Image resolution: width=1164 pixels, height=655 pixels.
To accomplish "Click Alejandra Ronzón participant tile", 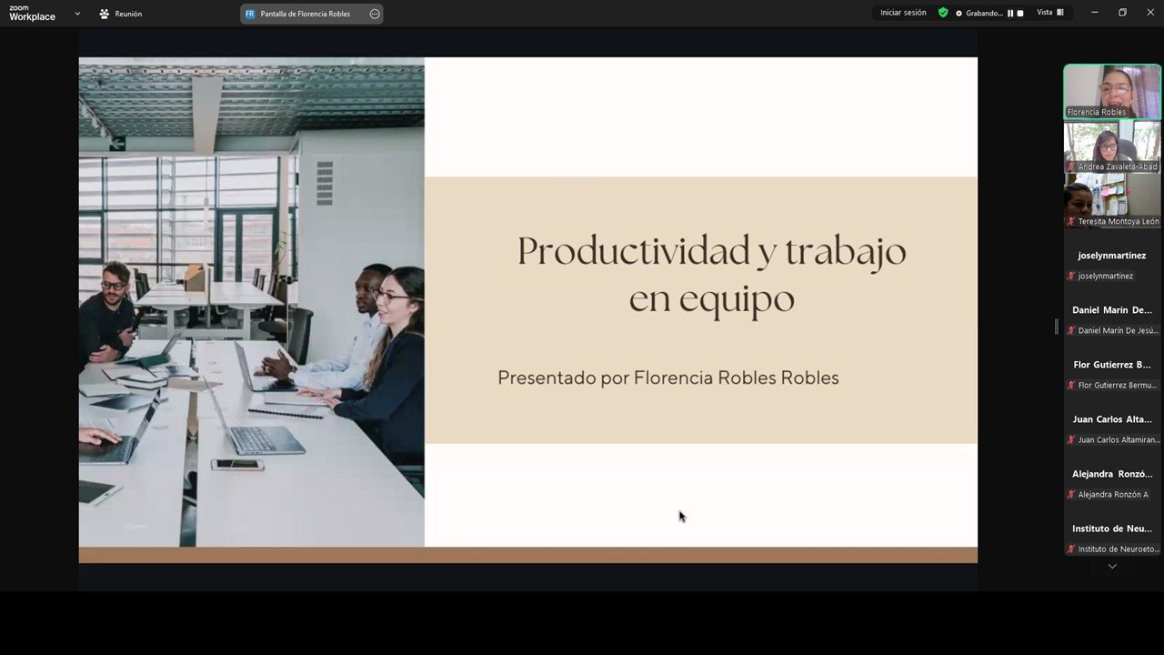I will click(x=1112, y=482).
